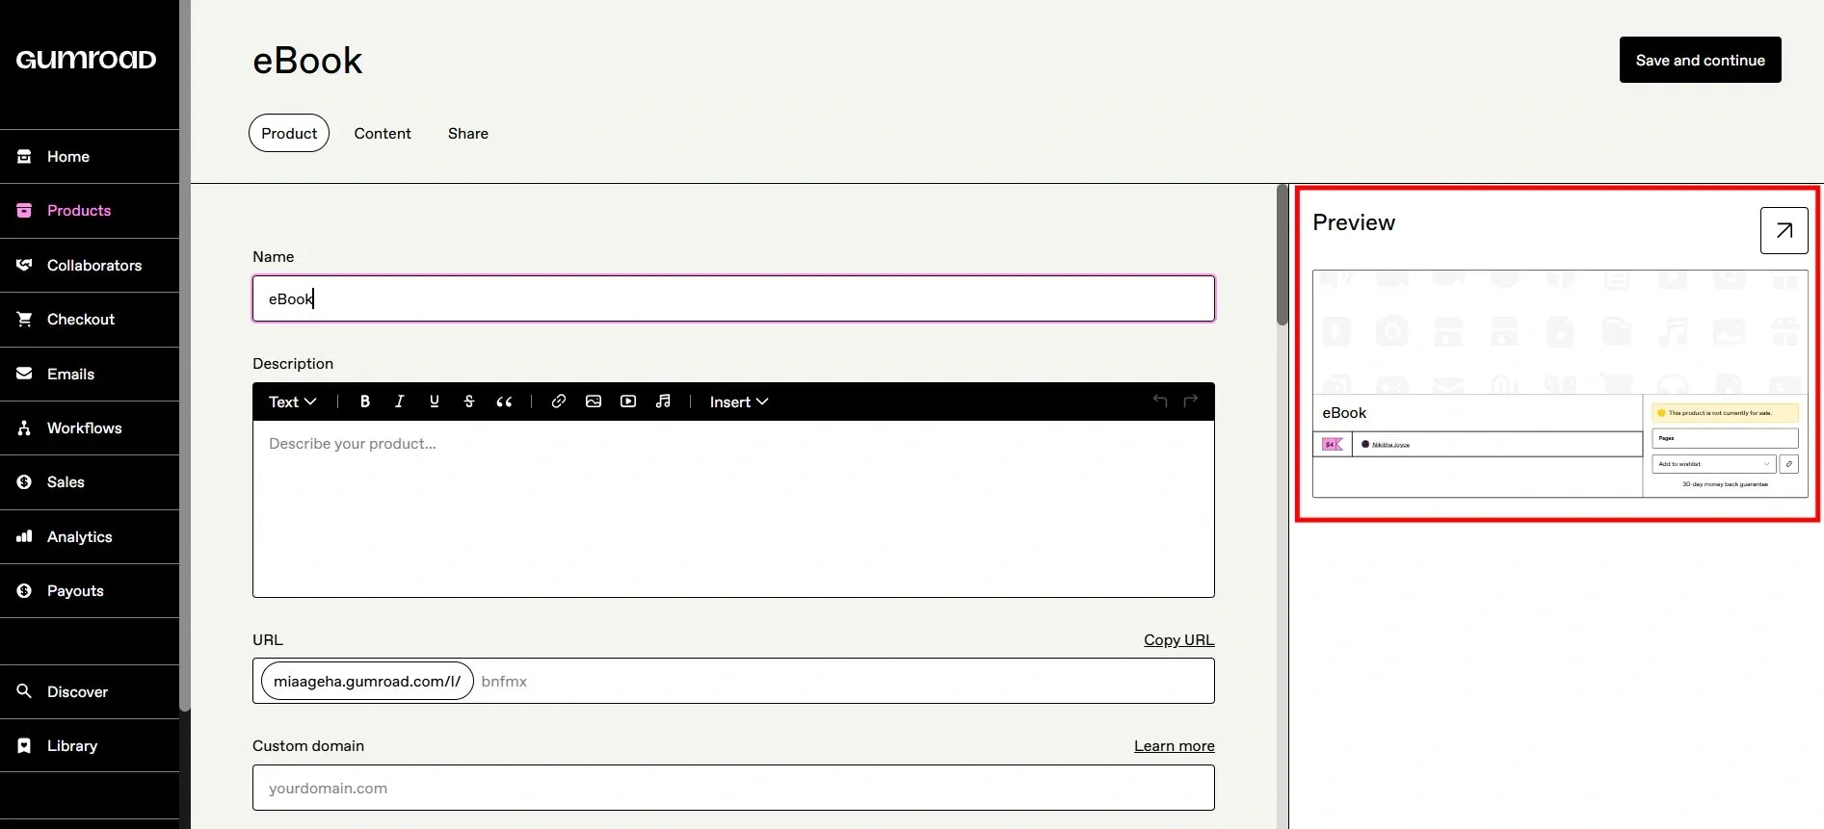Select the Product tab
1824x829 pixels.
[289, 133]
